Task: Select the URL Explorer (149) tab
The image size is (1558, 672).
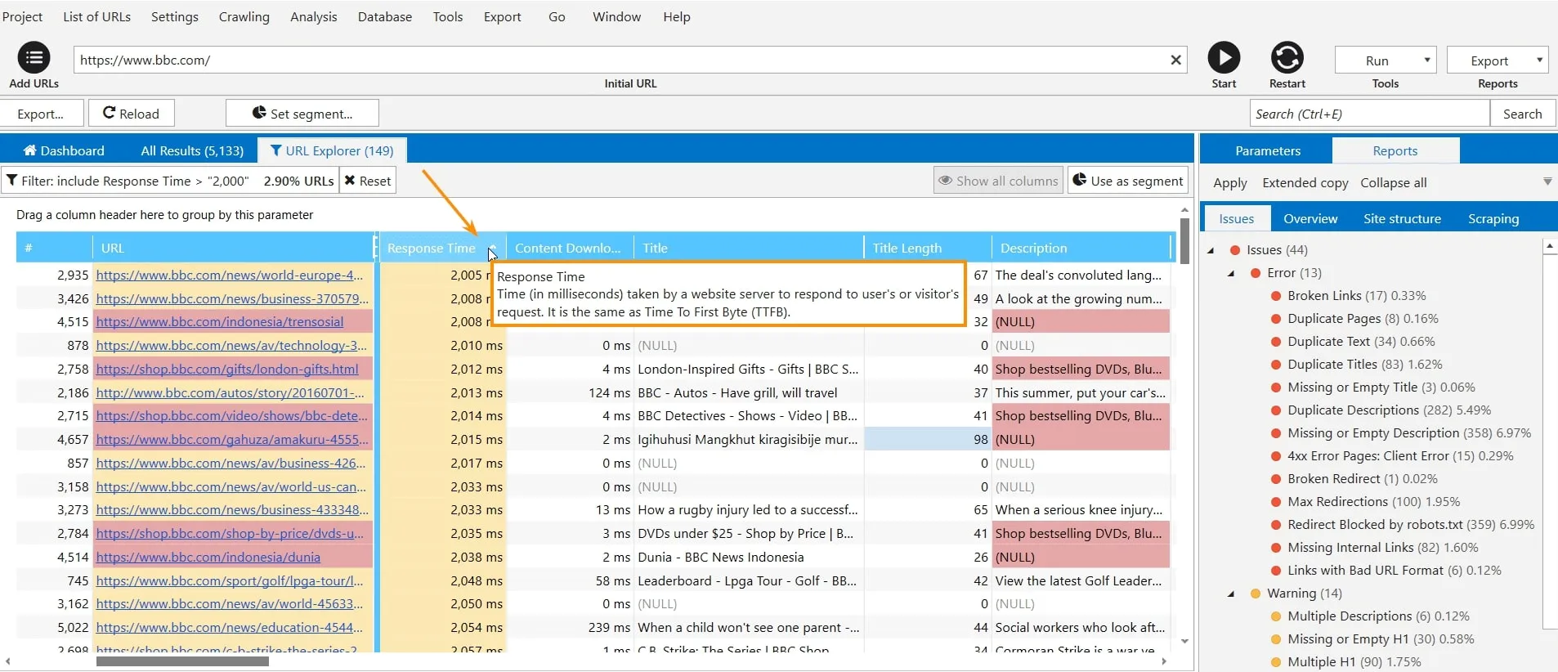Action: (332, 150)
